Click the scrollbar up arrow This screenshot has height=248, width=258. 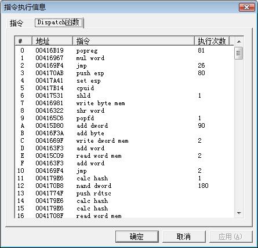click(239, 42)
